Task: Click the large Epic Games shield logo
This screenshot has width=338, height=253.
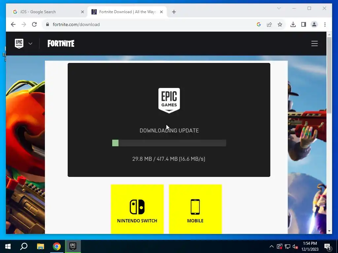Action: pyautogui.click(x=169, y=100)
